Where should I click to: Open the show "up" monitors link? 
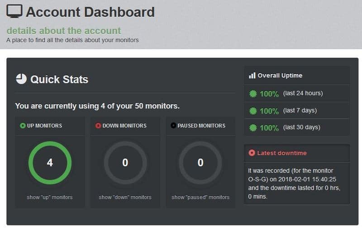point(50,197)
